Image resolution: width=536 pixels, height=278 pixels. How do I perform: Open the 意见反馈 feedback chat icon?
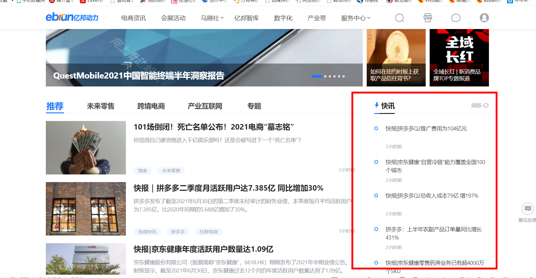(x=527, y=209)
